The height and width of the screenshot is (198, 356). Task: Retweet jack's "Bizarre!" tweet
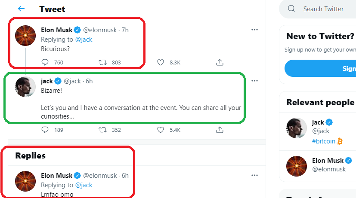coord(103,130)
